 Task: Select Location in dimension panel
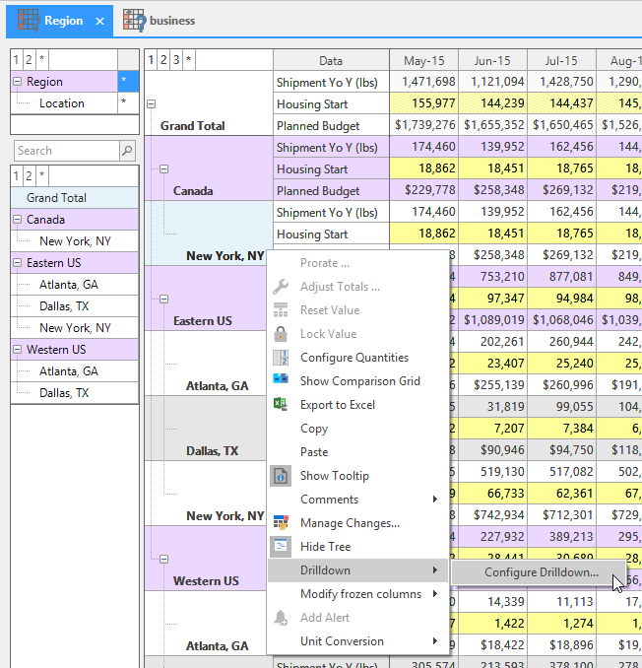64,103
